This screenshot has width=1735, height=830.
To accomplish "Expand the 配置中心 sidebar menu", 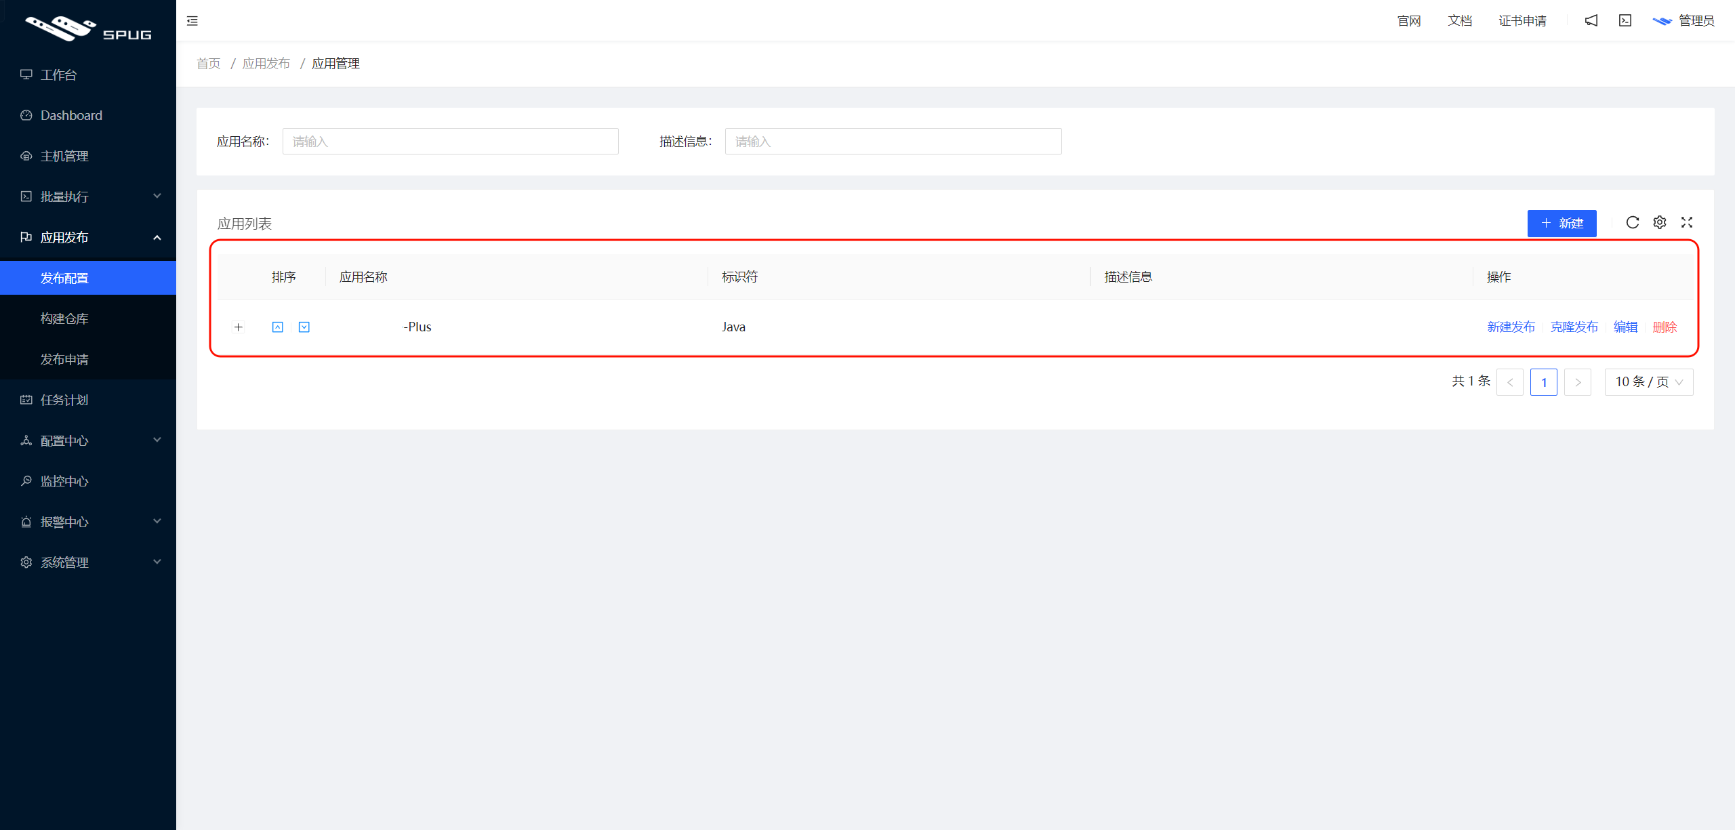I will 88,440.
